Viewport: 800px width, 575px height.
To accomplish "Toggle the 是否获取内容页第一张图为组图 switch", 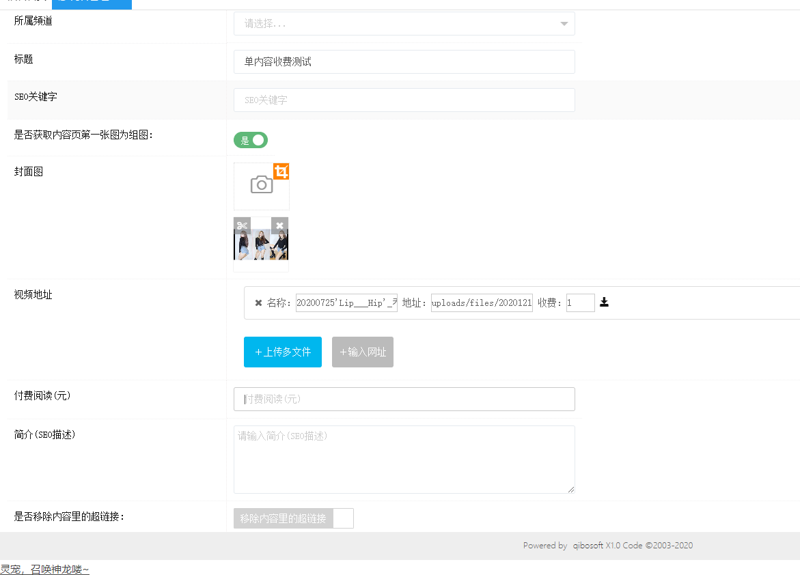I will (x=251, y=140).
